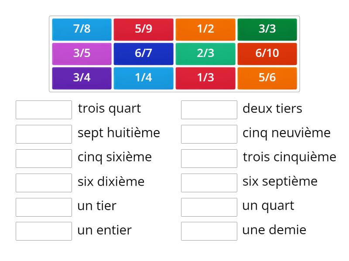The height and width of the screenshot is (261, 349).
Task: Click the red 5/9 fraction tile
Action: point(144,29)
